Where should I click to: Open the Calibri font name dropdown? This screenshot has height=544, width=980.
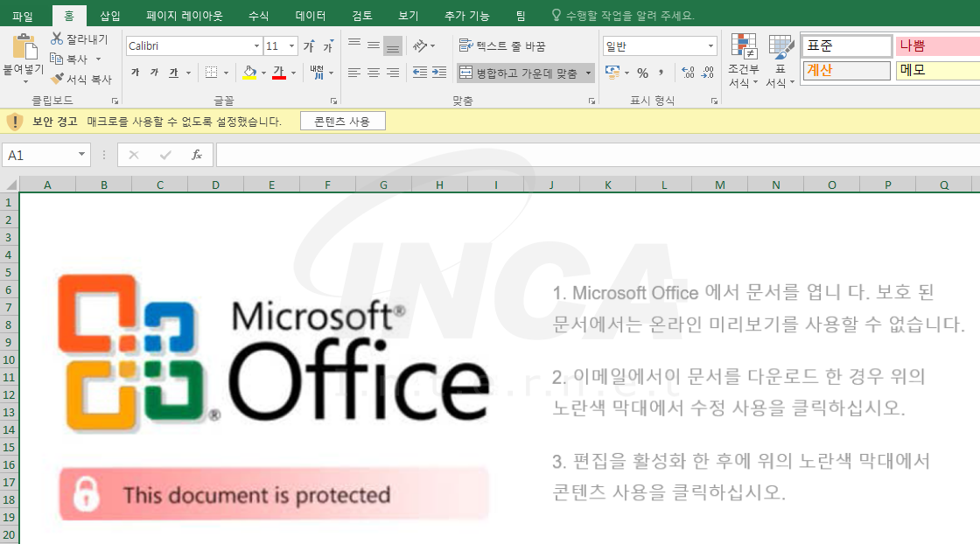click(256, 46)
